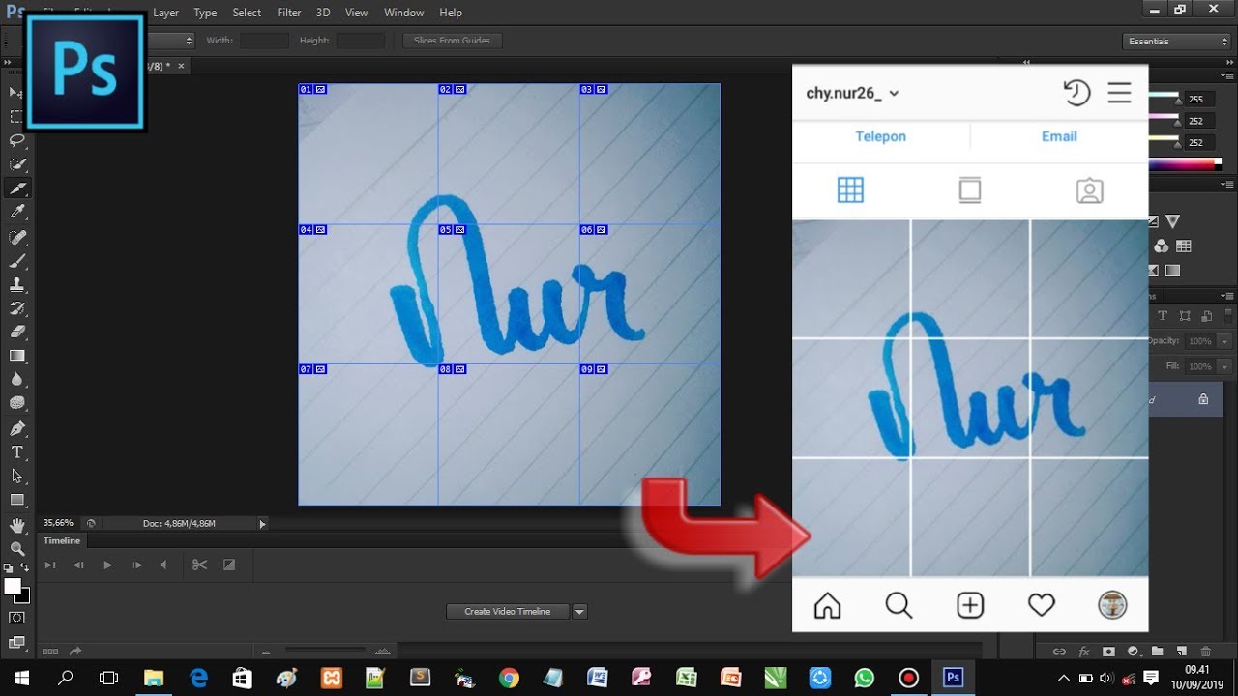Select the Rectangle shape tool
This screenshot has height=696, width=1238.
click(16, 500)
